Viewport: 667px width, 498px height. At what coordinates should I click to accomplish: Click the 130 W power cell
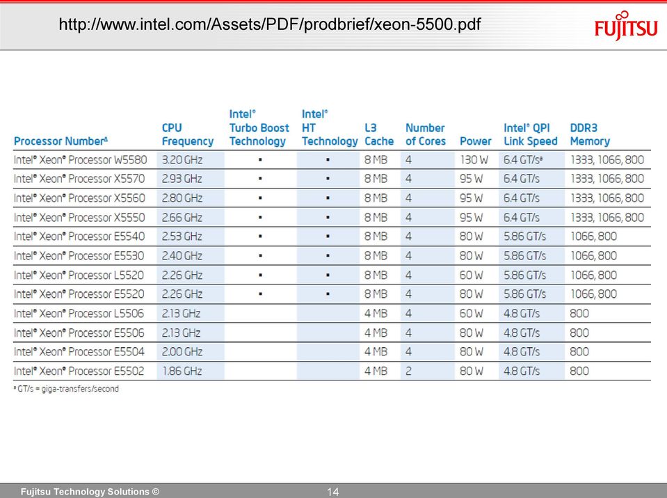tap(474, 160)
